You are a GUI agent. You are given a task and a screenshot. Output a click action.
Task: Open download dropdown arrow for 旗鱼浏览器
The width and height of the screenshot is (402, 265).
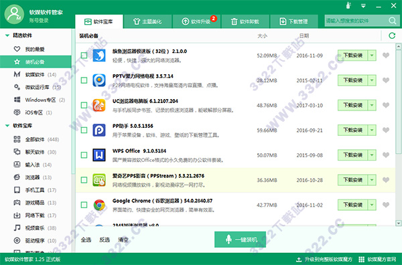click(x=372, y=56)
